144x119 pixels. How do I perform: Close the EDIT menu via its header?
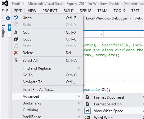point(18,11)
